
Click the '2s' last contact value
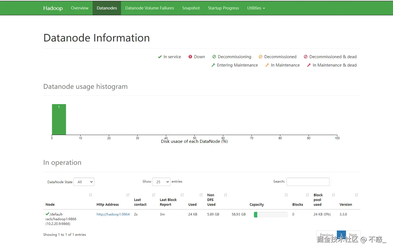(x=136, y=214)
